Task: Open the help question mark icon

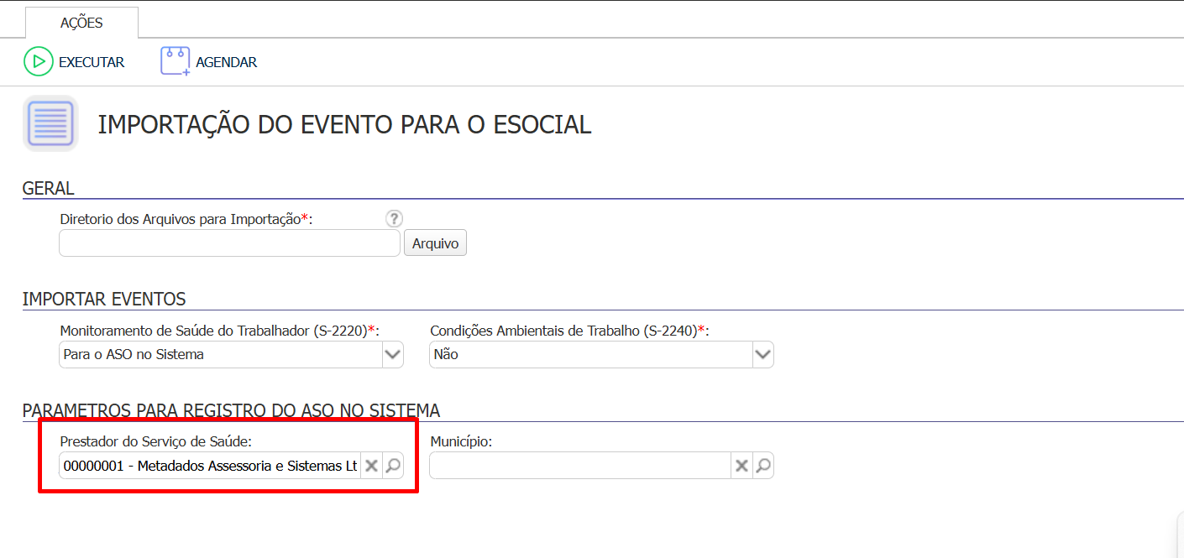Action: click(x=395, y=219)
